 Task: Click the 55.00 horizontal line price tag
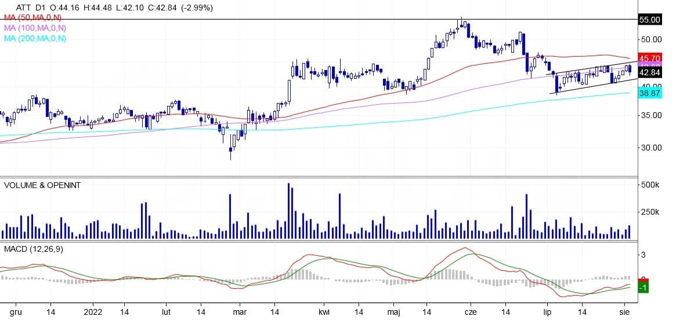(x=649, y=20)
